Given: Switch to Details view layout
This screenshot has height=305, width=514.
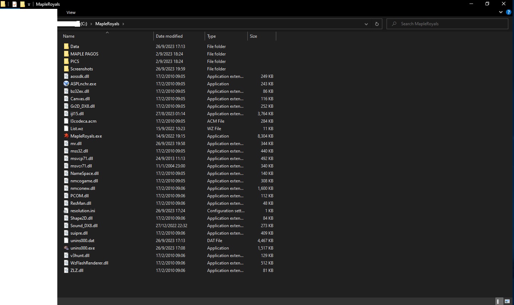Looking at the screenshot, I should (x=499, y=301).
